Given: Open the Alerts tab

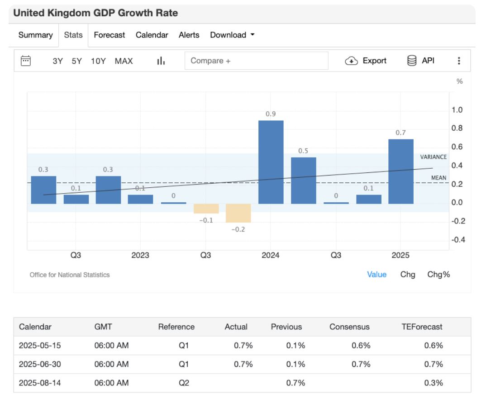Looking at the screenshot, I should pos(189,35).
